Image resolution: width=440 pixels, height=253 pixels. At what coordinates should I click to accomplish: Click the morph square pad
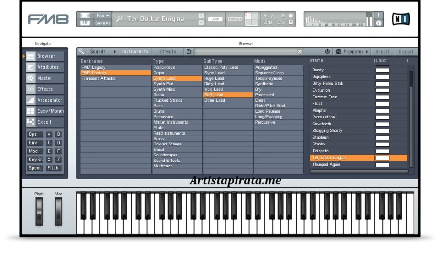251,19
